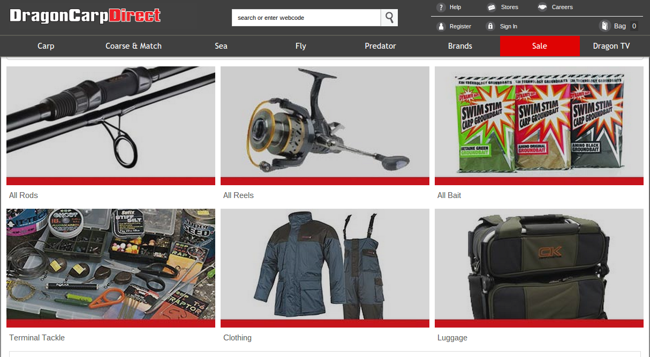Screen dimensions: 650x357
Task: Go to the Sale section
Action: coord(540,46)
